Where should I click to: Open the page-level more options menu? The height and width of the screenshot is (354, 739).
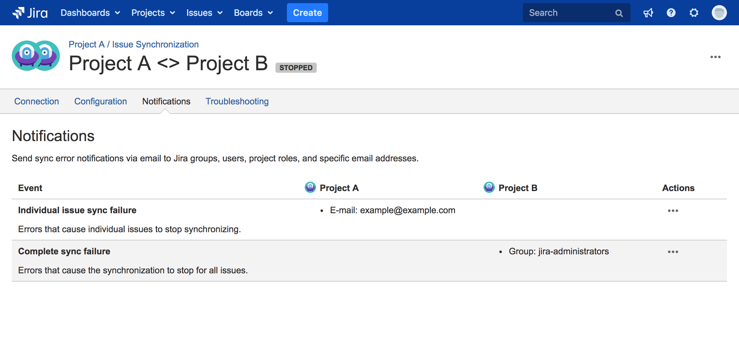click(x=715, y=57)
